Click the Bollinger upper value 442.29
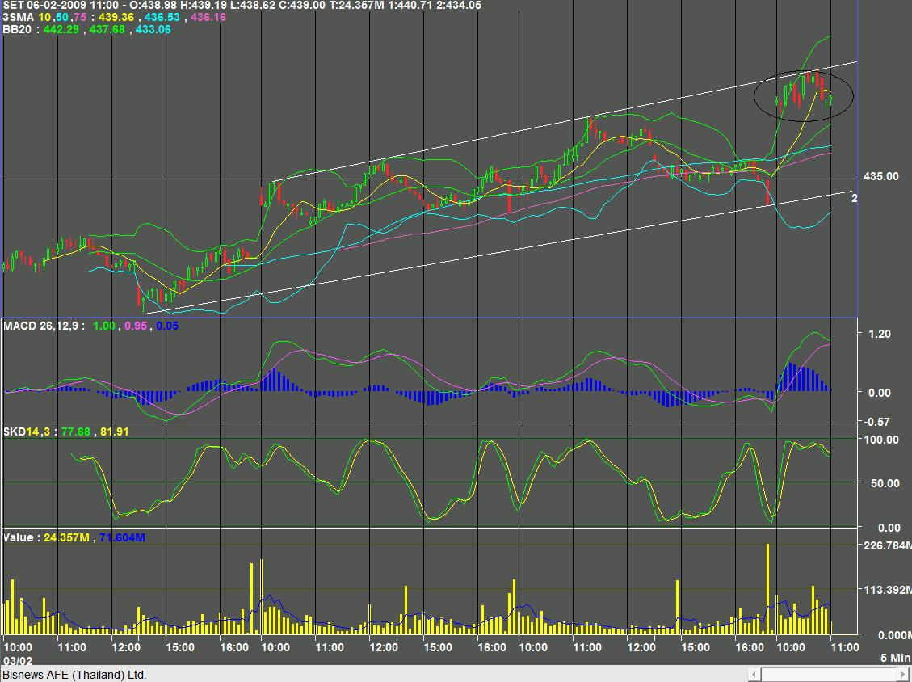Viewport: 912px width, 682px height. [61, 29]
